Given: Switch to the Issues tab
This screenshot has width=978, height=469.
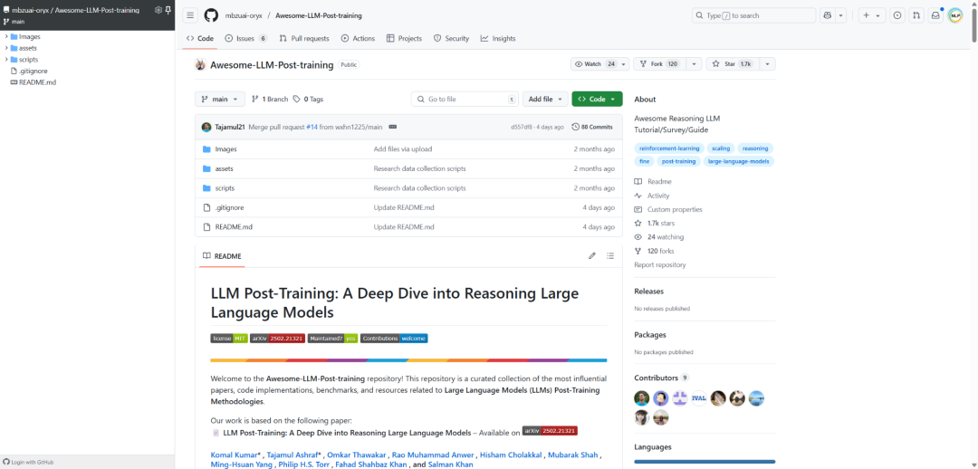Looking at the screenshot, I should point(245,38).
